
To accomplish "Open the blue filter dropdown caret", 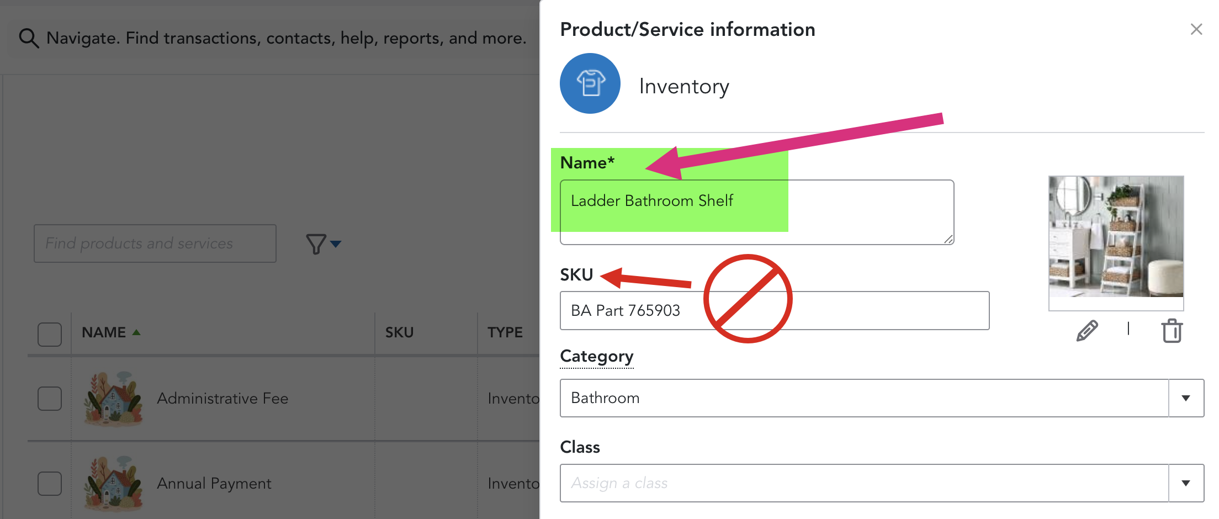I will coord(336,243).
